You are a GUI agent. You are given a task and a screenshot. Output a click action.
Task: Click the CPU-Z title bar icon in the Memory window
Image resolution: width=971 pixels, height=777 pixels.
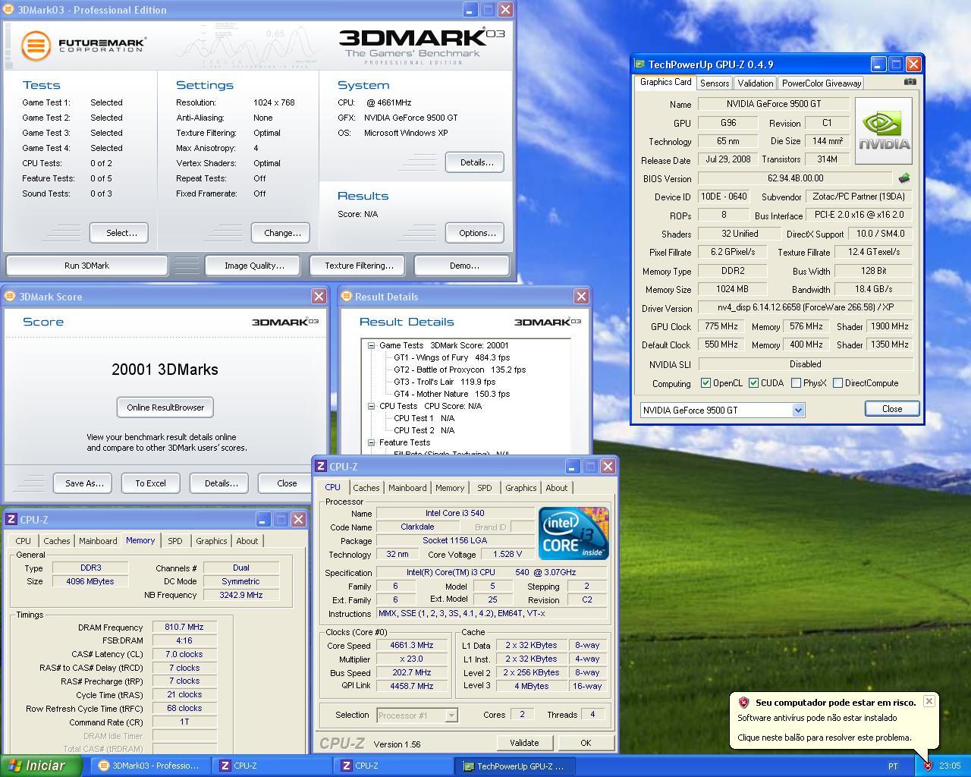(x=11, y=520)
